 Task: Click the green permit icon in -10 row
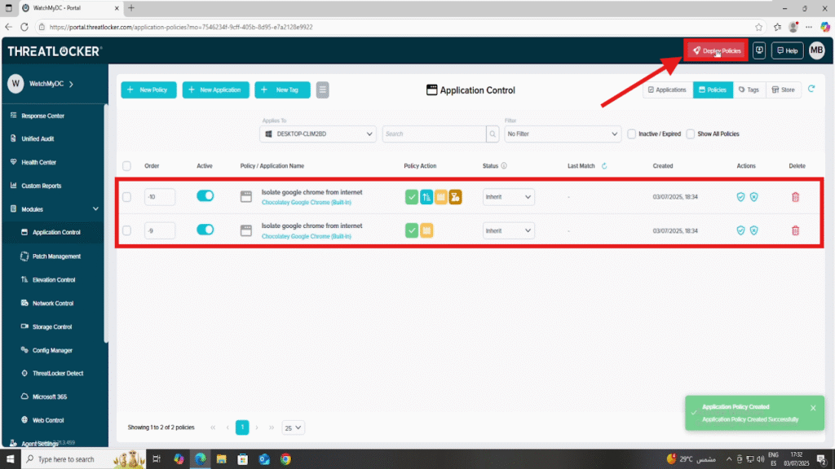[412, 197]
